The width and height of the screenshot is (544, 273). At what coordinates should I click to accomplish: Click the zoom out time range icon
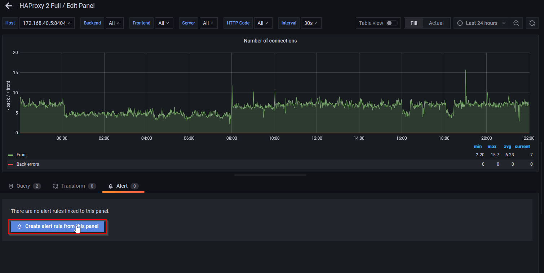(516, 23)
